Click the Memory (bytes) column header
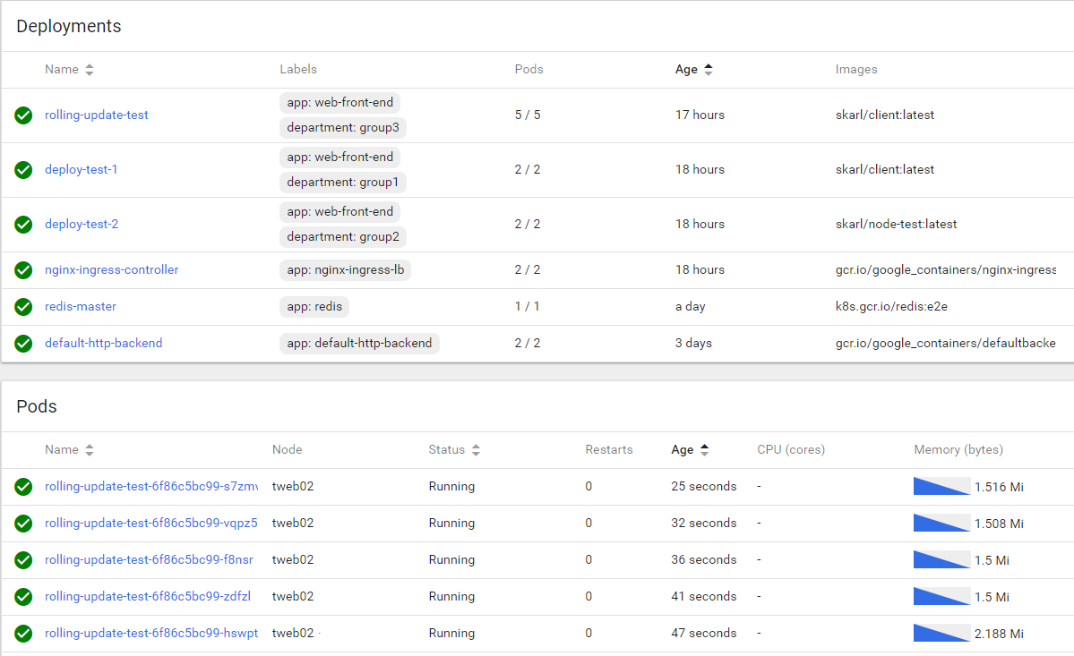 click(x=958, y=449)
